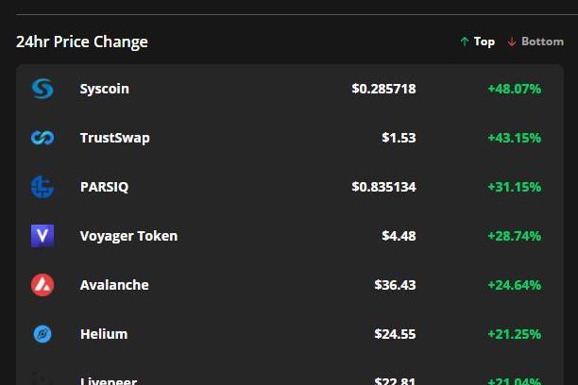This screenshot has height=385, width=578.
Task: Click the green up arrow beside Top
Action: tap(465, 42)
